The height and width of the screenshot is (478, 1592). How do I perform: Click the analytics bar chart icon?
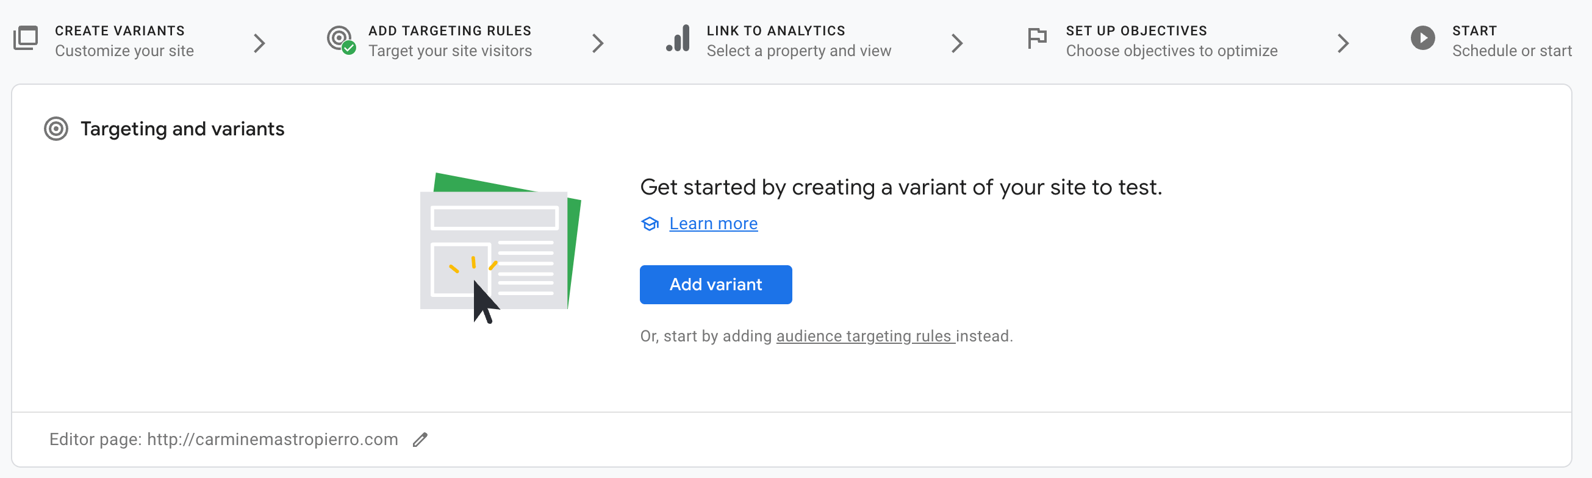(x=678, y=38)
